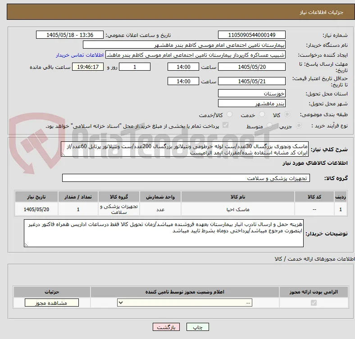Select the خدمت radio button
The image size is (355, 339).
(262, 114)
